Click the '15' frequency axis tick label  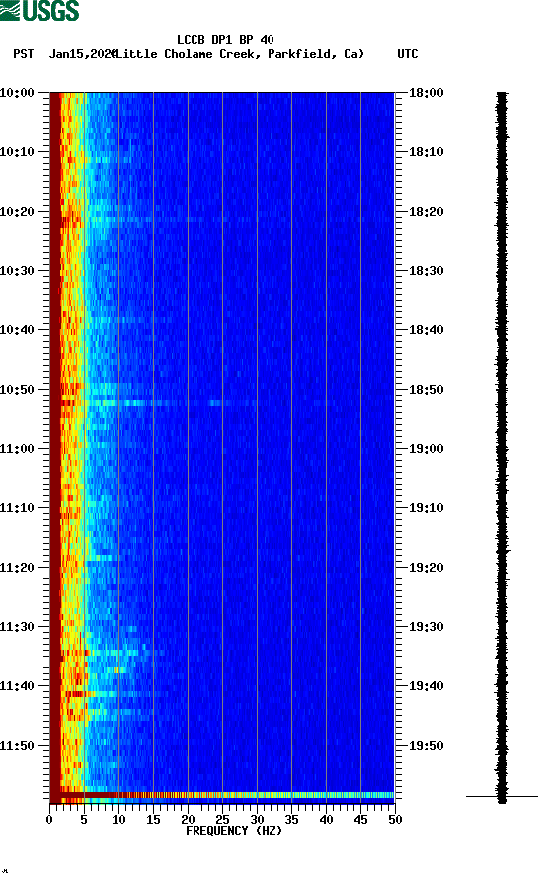(x=153, y=820)
